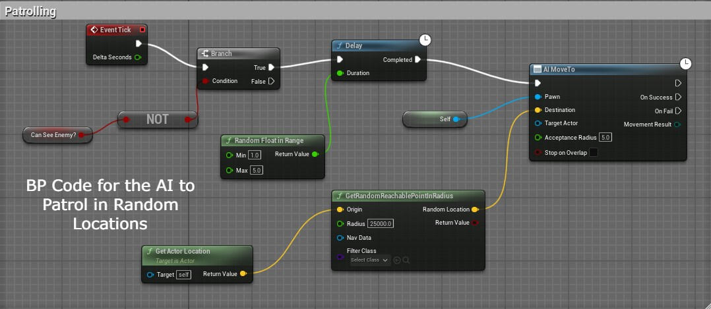Screen dimensions: 711x309
Task: Click the Delay node latent clock icon
Action: pyautogui.click(x=425, y=40)
